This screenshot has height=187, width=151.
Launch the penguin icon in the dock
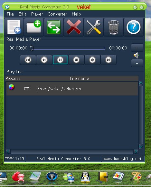[85, 177]
